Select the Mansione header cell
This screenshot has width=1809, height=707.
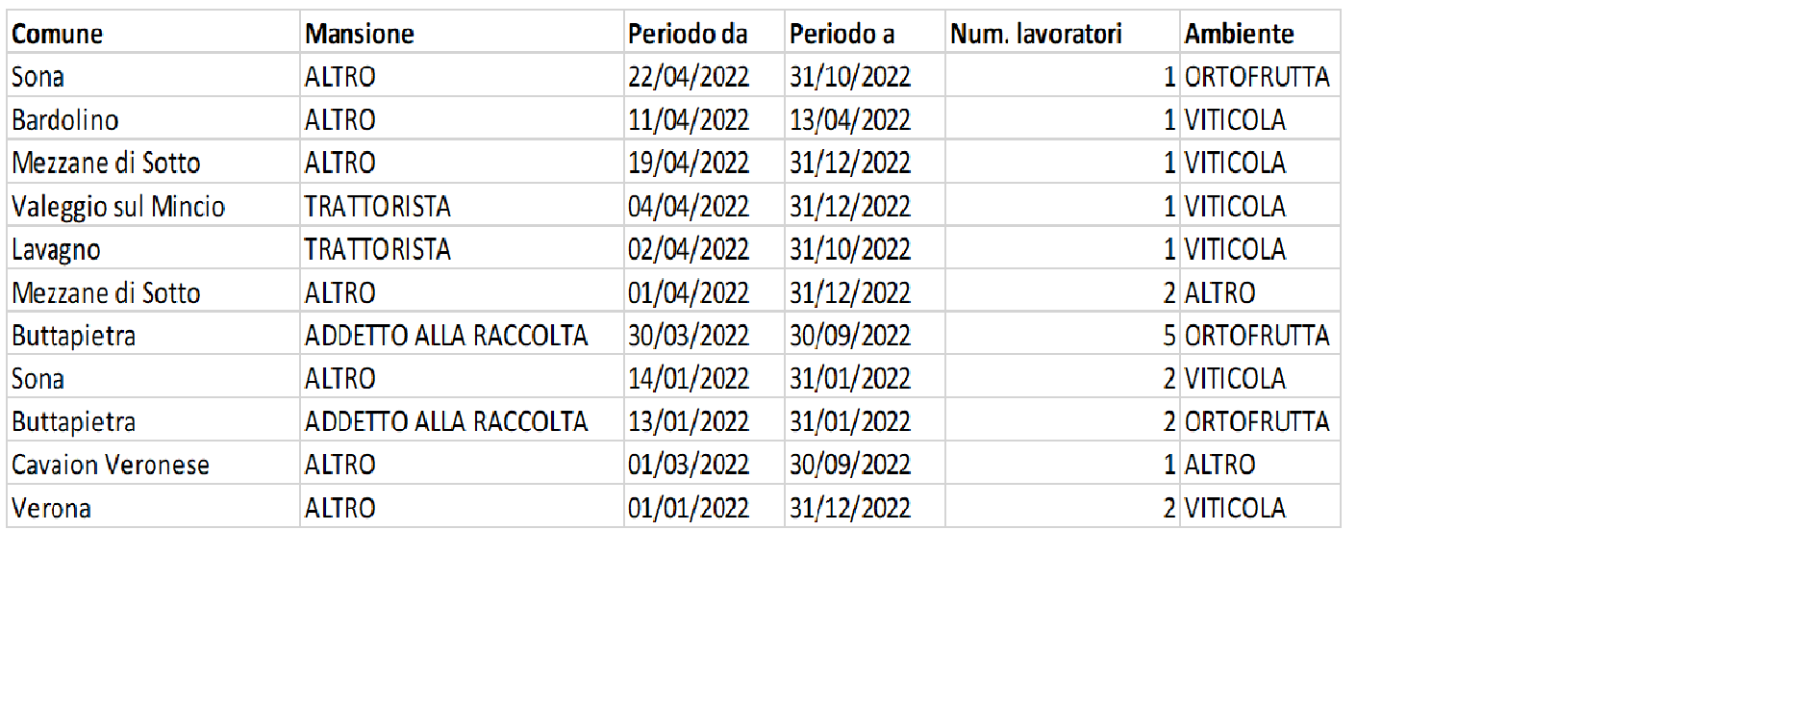462,34
